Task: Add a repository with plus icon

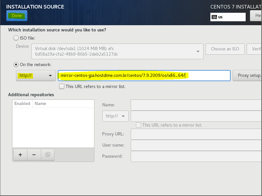Action: 20,155
